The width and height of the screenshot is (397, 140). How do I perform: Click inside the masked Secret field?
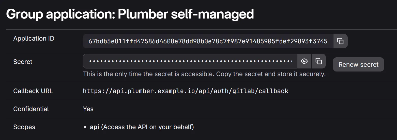coord(190,61)
